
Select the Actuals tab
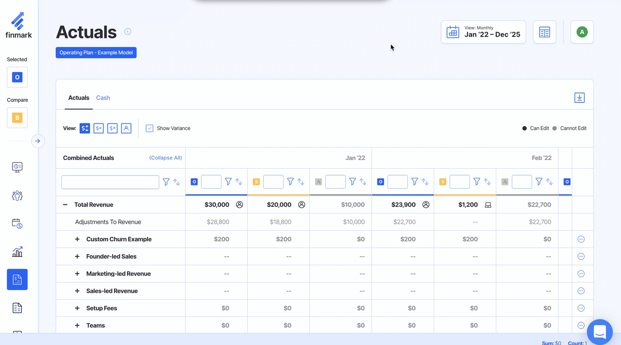[x=79, y=98]
